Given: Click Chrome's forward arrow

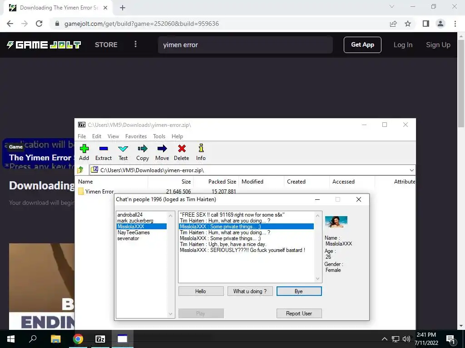Looking at the screenshot, I should click(25, 24).
